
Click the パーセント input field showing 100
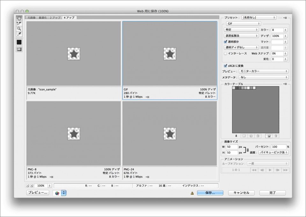pos(279,147)
